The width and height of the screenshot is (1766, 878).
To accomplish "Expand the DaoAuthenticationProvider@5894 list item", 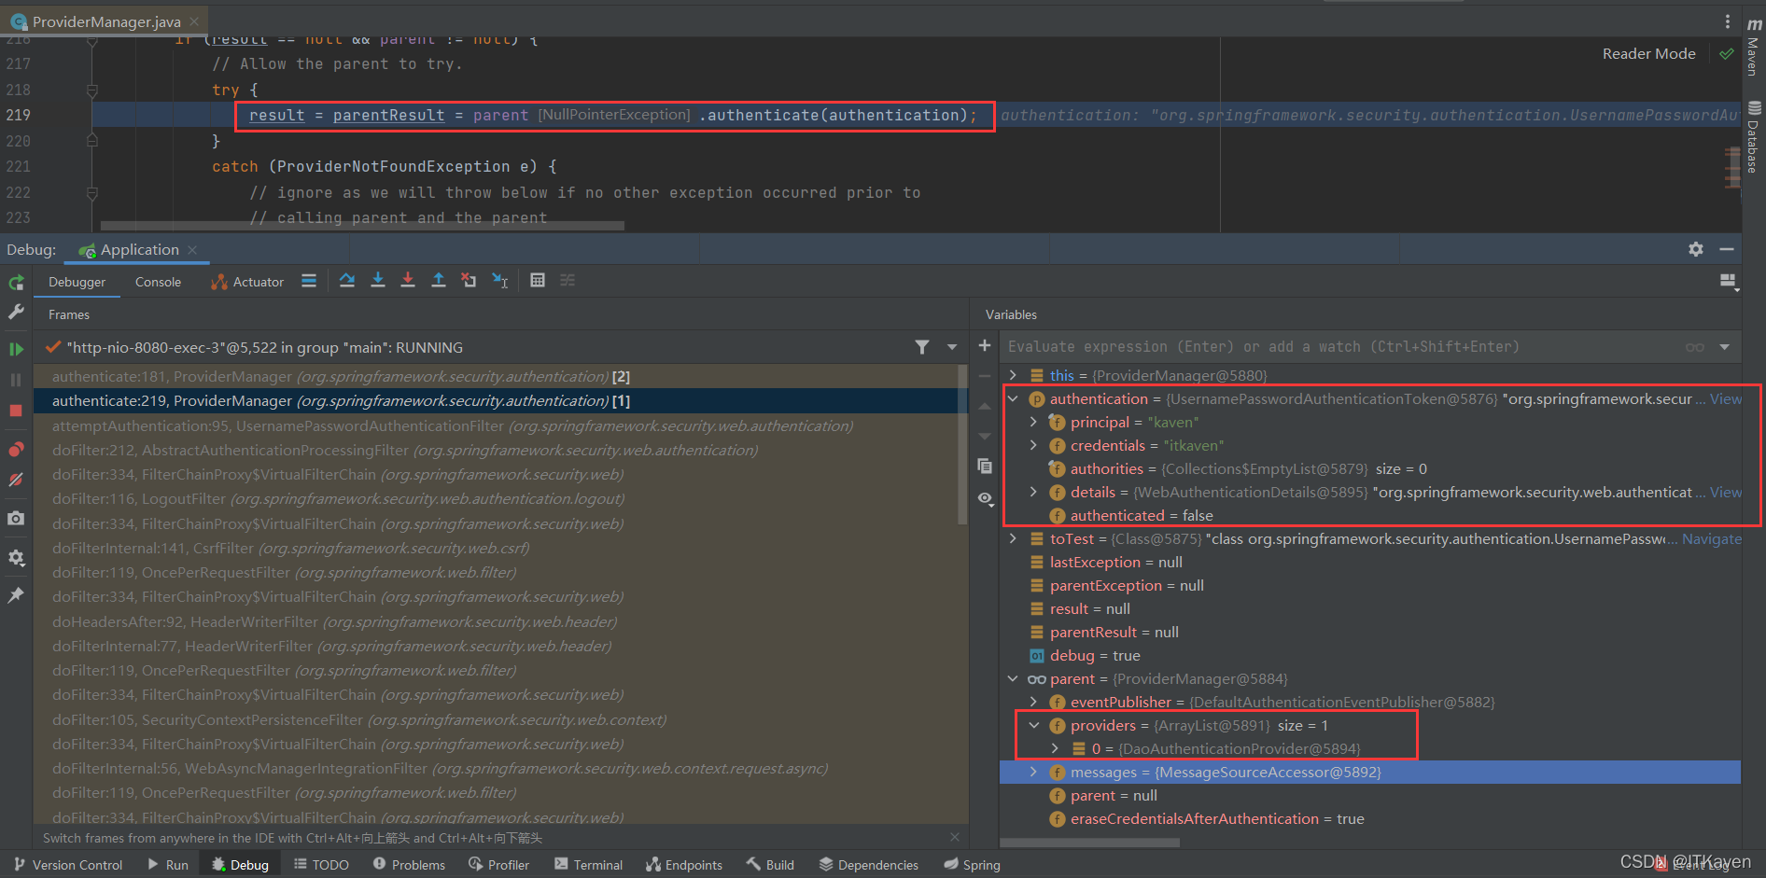I will point(1055,748).
